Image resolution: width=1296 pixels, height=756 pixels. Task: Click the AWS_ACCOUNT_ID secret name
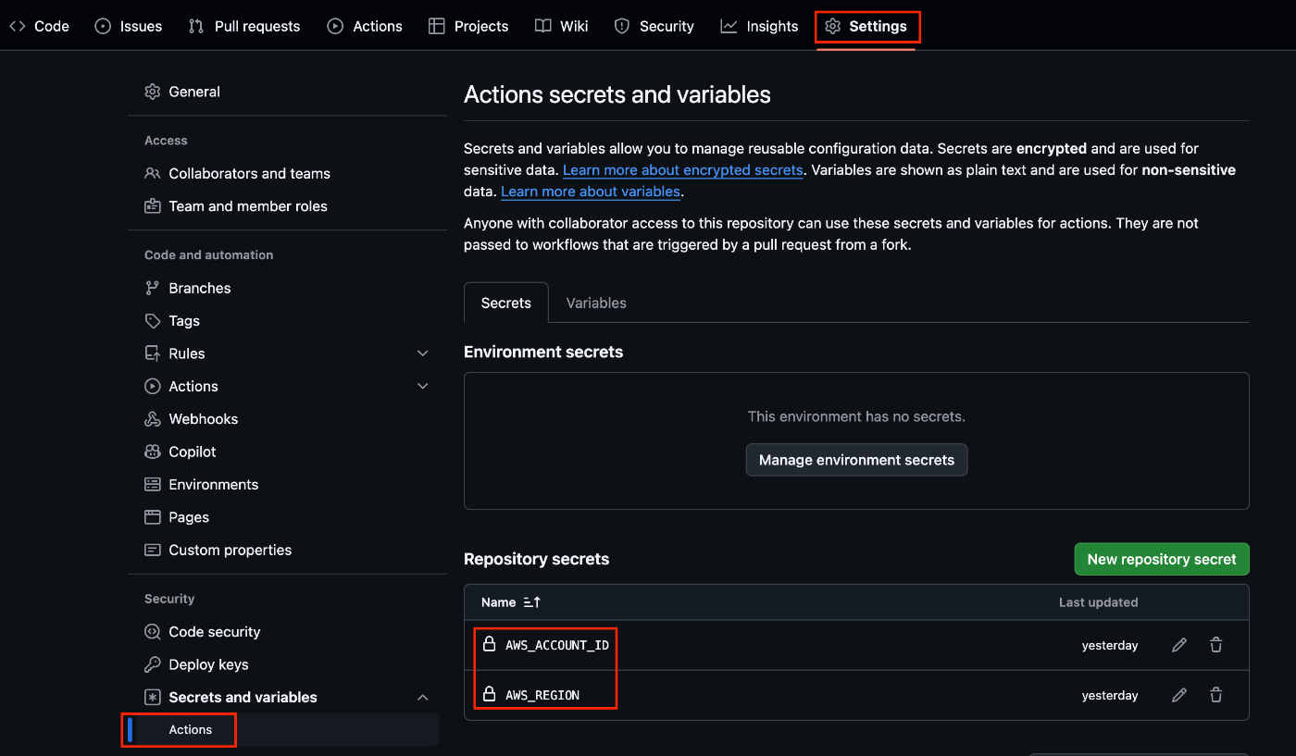coord(557,645)
